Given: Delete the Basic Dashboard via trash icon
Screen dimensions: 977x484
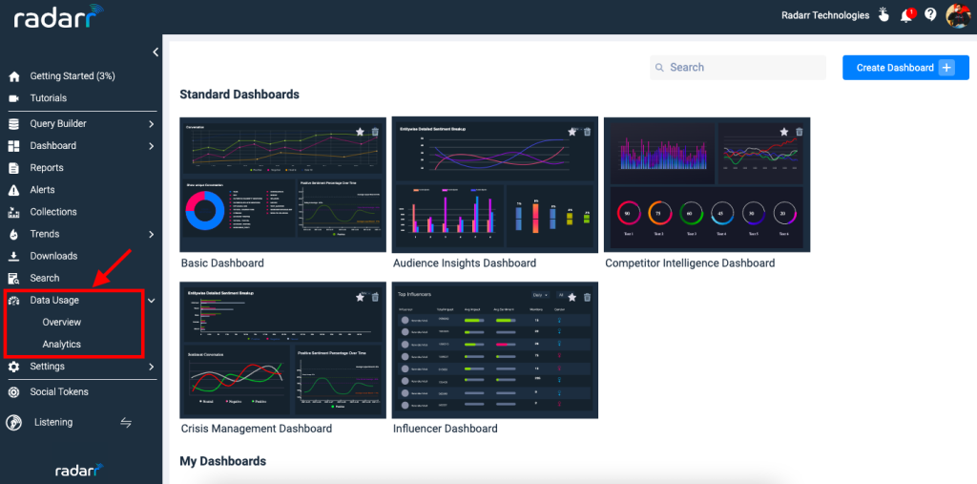Looking at the screenshot, I should [x=375, y=132].
